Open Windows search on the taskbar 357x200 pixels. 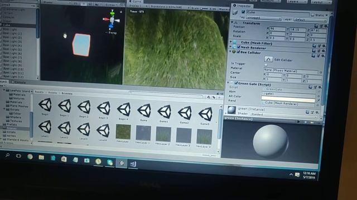coord(7,156)
